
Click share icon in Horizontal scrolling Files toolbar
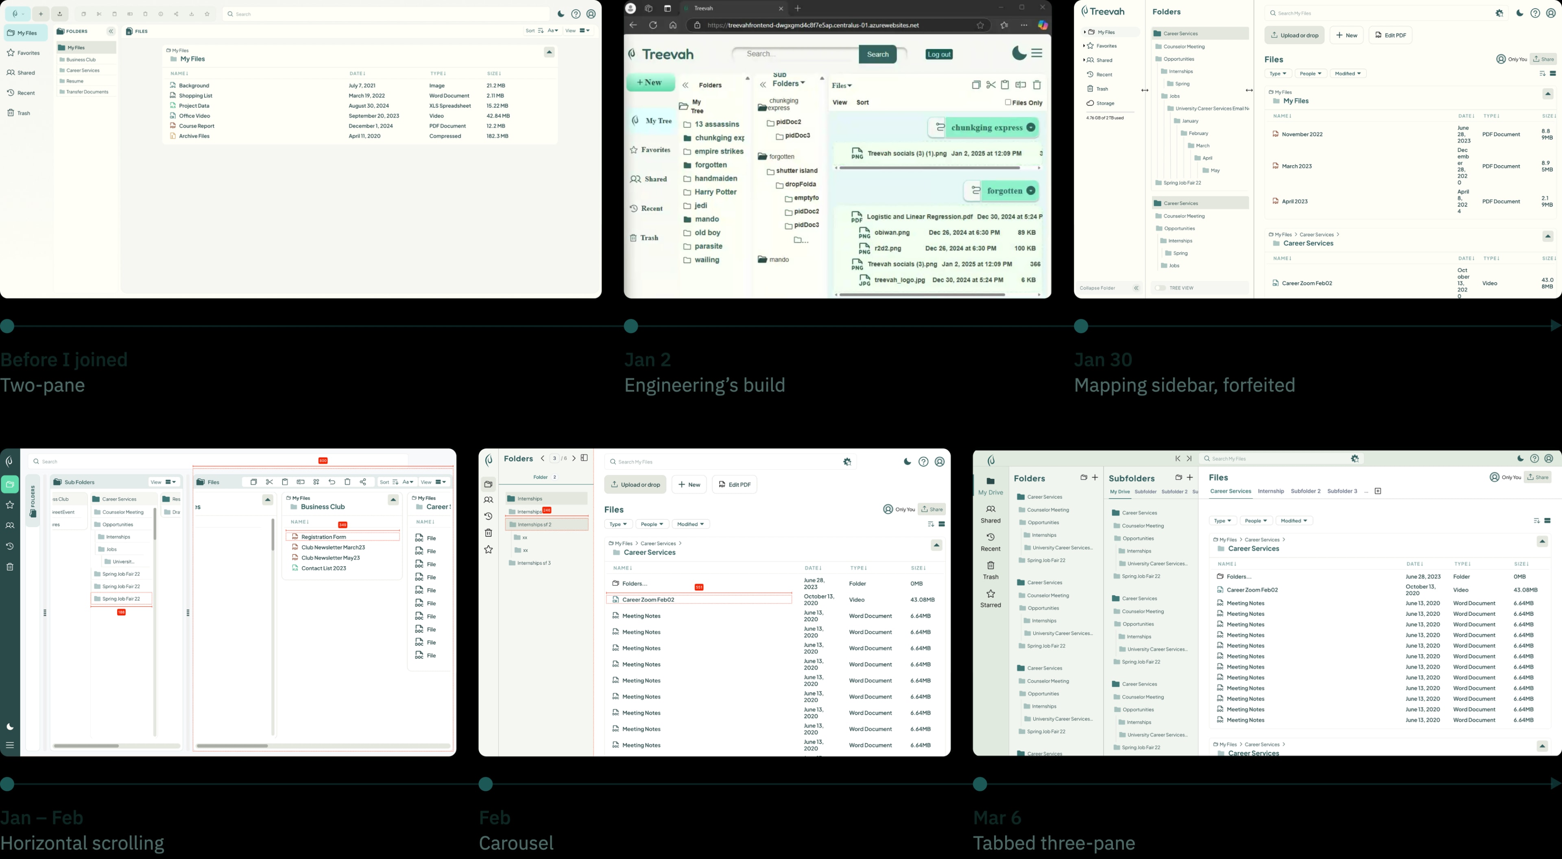click(x=362, y=482)
